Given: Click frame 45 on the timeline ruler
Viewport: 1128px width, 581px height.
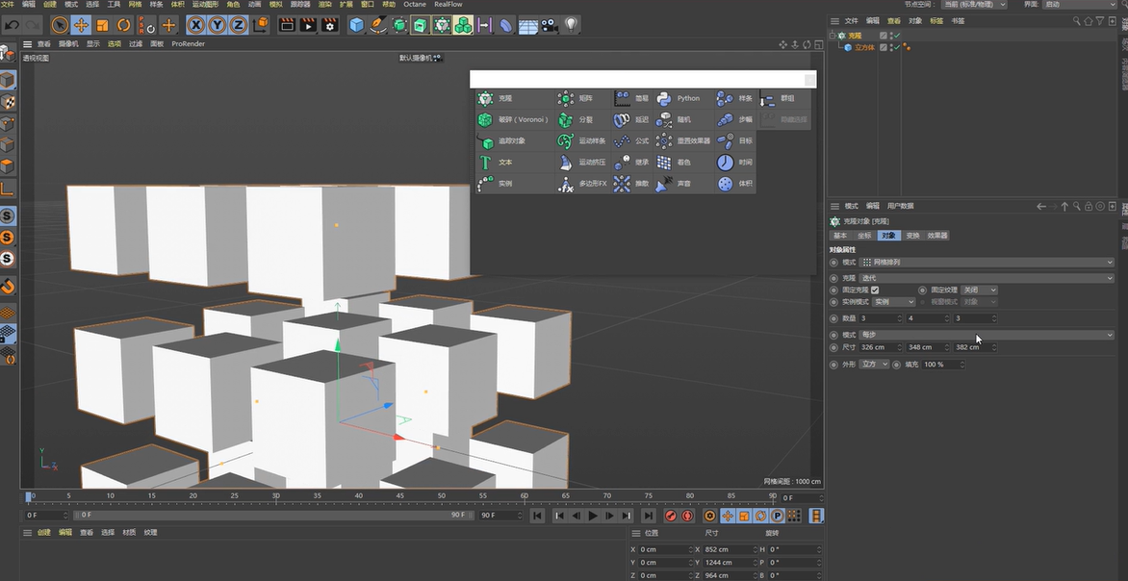Looking at the screenshot, I should click(401, 497).
